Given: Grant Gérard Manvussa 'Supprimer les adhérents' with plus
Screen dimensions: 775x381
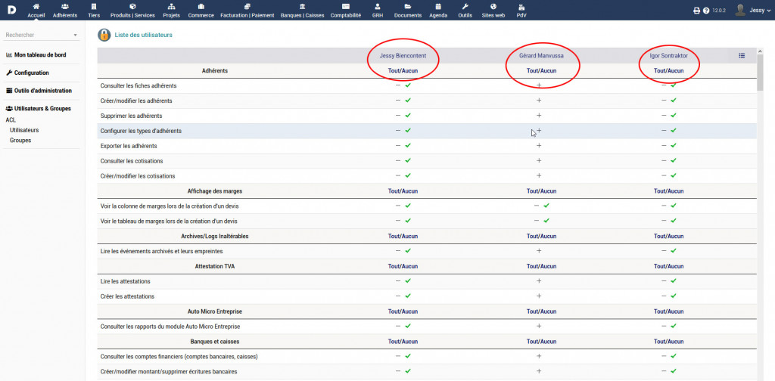Looking at the screenshot, I should [539, 116].
